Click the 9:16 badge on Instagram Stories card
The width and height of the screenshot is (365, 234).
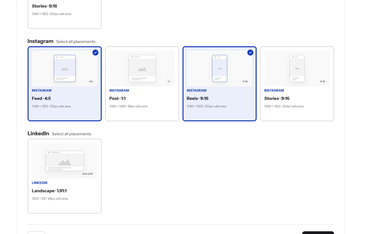coord(322,81)
